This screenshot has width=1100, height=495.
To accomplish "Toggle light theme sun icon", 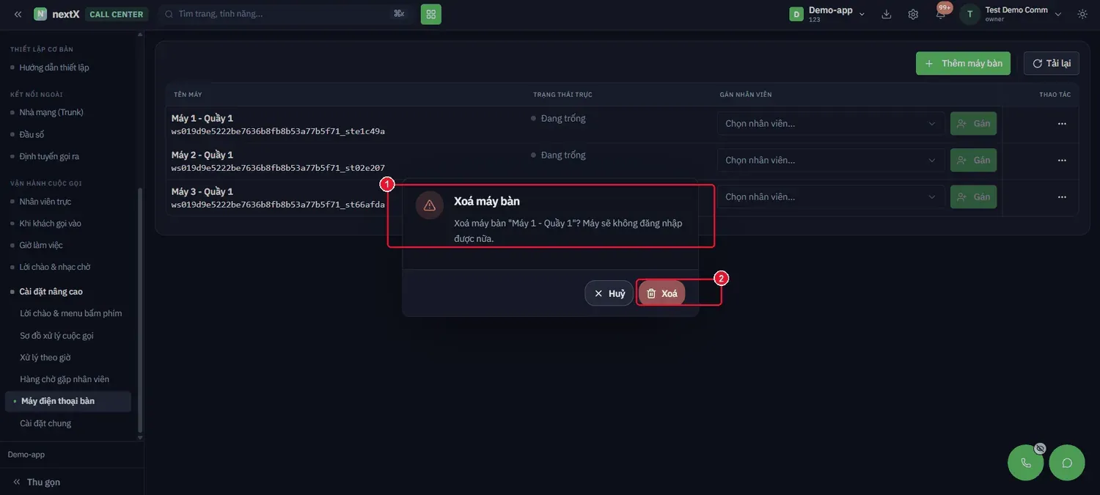I will (x=1082, y=14).
